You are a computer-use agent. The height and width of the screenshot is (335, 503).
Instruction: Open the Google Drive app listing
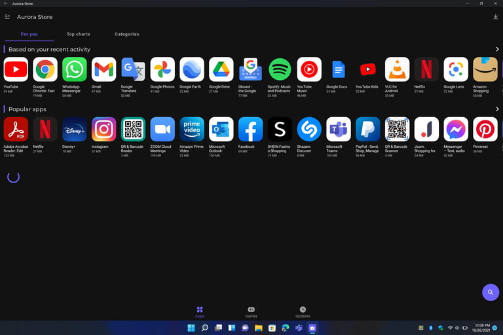221,69
